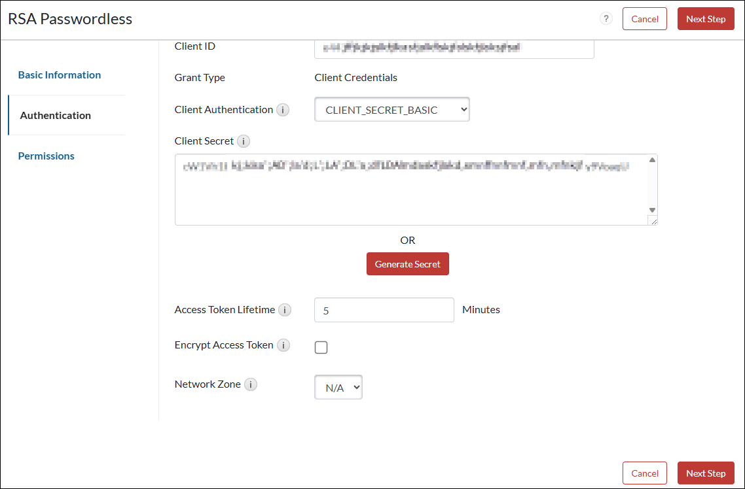Show Network Zone info icon
Viewport: 745px width, 489px height.
tap(251, 384)
